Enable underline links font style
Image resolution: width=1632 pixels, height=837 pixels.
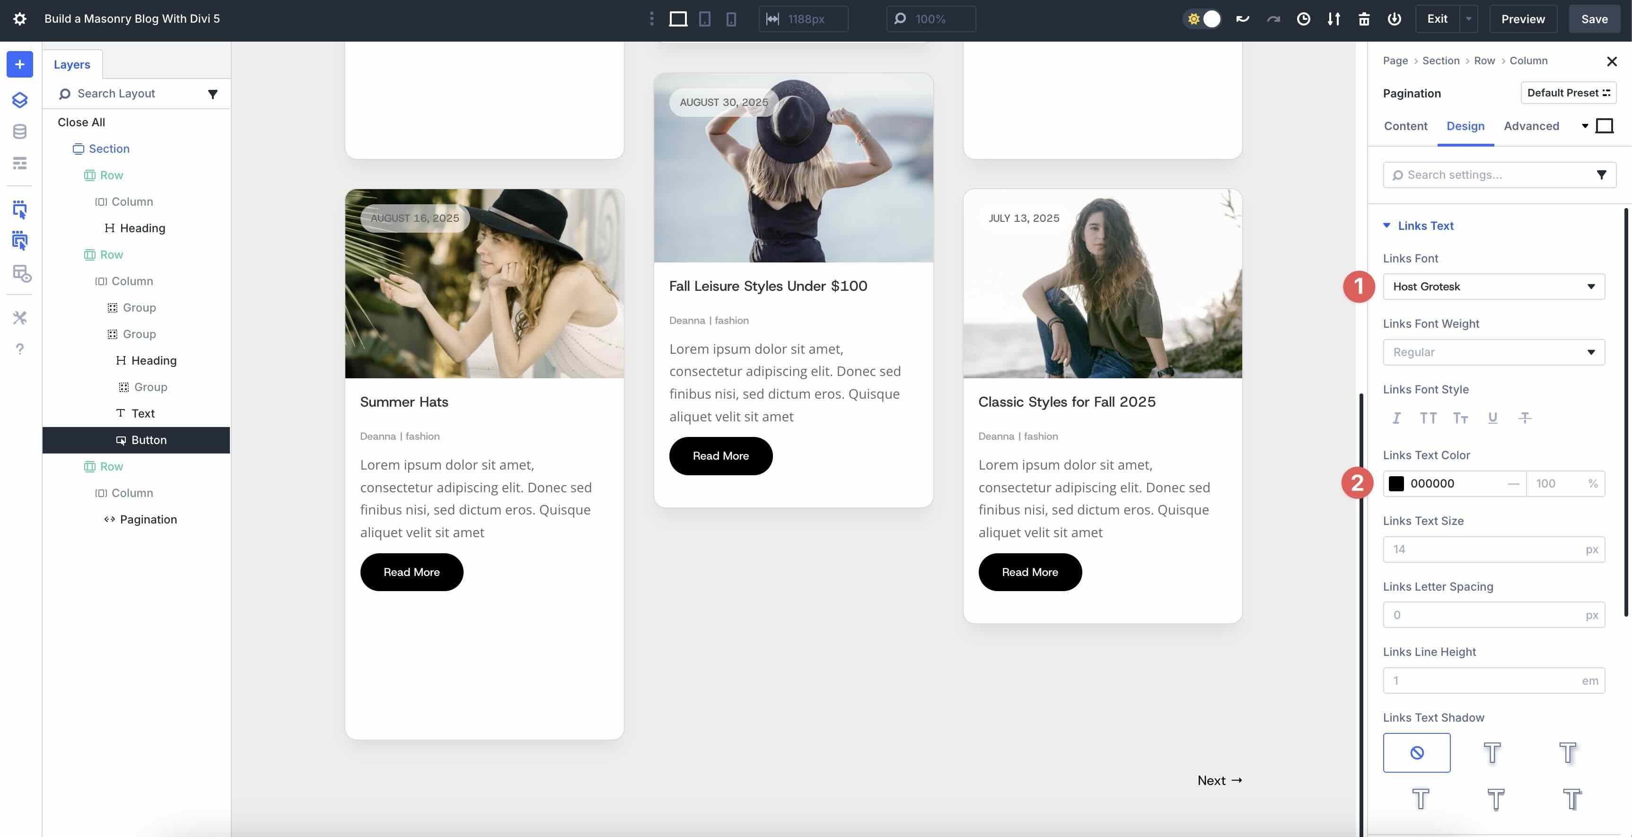click(x=1492, y=418)
